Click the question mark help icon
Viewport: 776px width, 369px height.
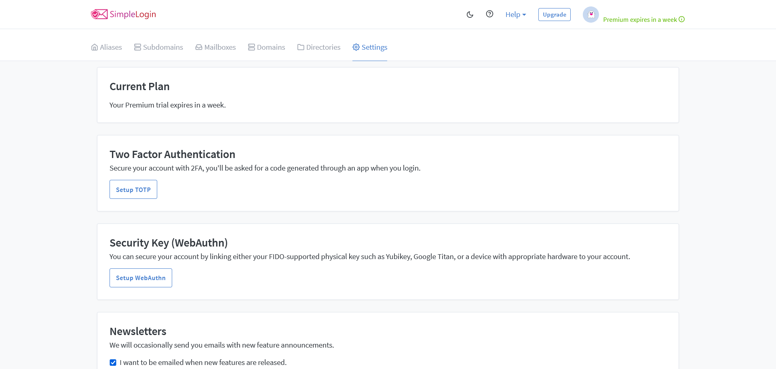pyautogui.click(x=489, y=14)
